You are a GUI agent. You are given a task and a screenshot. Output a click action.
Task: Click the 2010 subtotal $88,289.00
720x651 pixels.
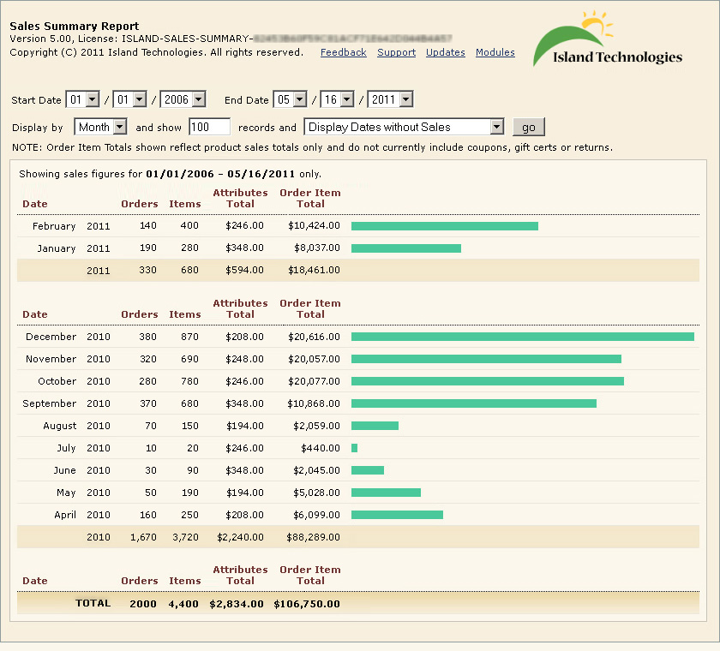coord(313,537)
